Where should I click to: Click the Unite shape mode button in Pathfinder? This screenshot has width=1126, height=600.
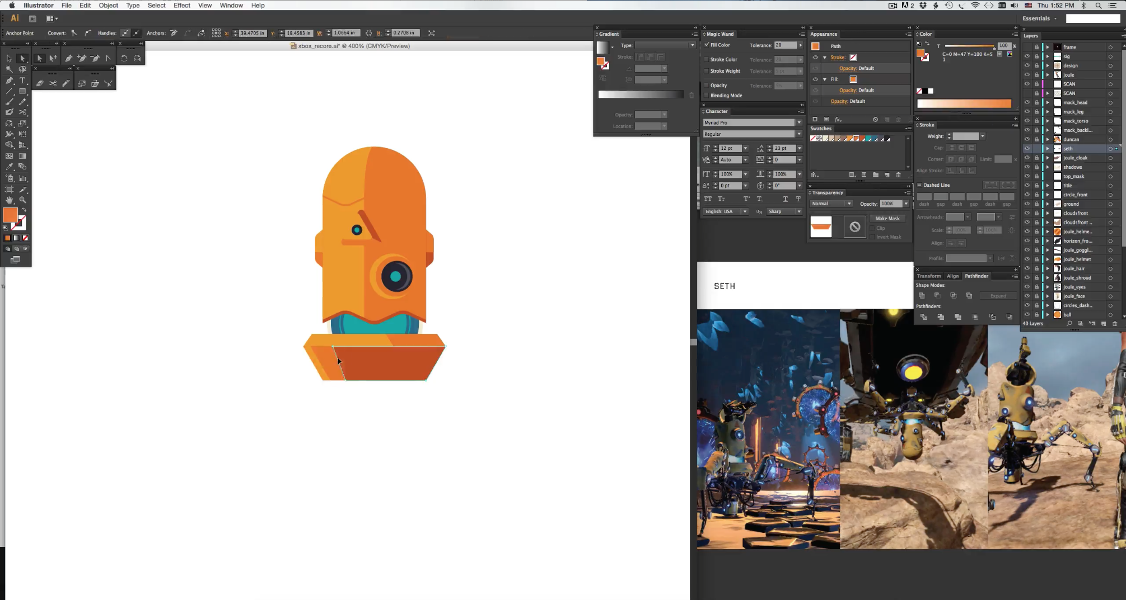pos(922,296)
